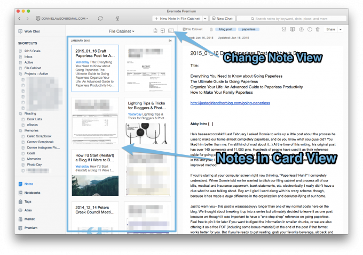The width and height of the screenshot is (363, 255).
Task: Open the 2015 Goals shortcut
Action: coord(30,51)
